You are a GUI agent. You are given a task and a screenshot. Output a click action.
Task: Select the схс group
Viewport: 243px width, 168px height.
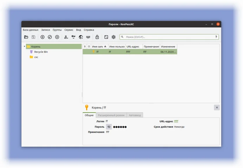tap(36, 57)
